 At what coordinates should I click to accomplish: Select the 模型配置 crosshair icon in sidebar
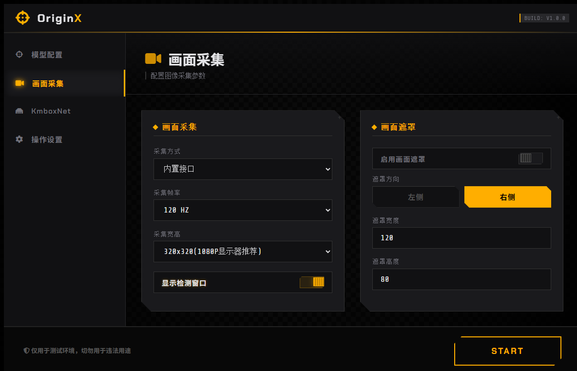pos(19,55)
